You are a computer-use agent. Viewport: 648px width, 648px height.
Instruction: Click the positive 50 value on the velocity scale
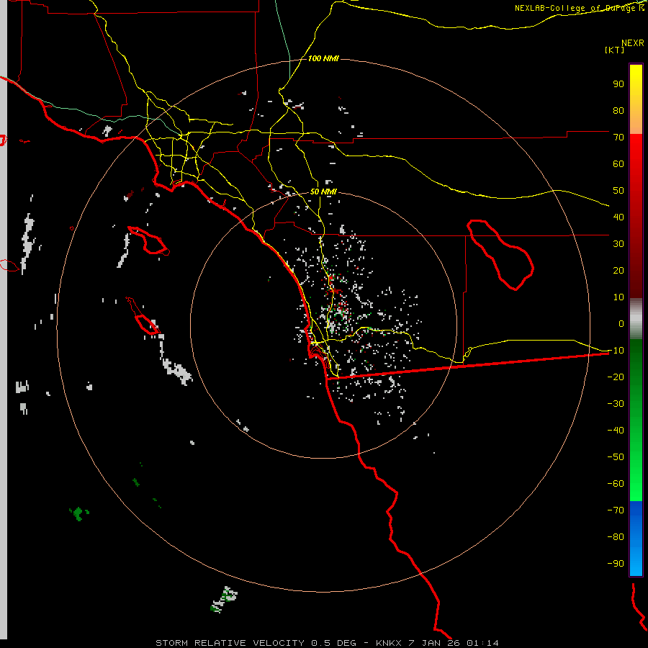pos(618,191)
